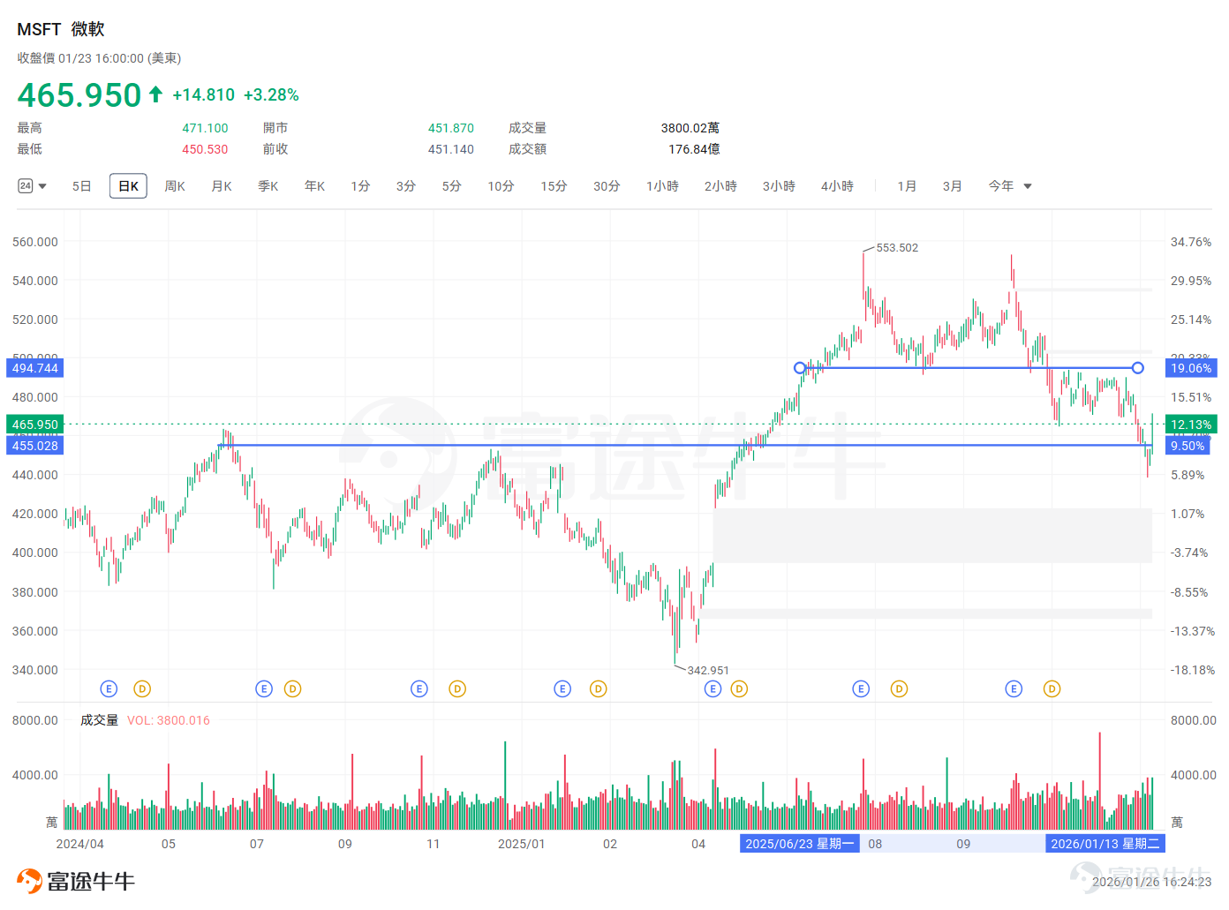Click the 成交量 value 3800.02萬
The height and width of the screenshot is (910, 1229).
(x=690, y=128)
